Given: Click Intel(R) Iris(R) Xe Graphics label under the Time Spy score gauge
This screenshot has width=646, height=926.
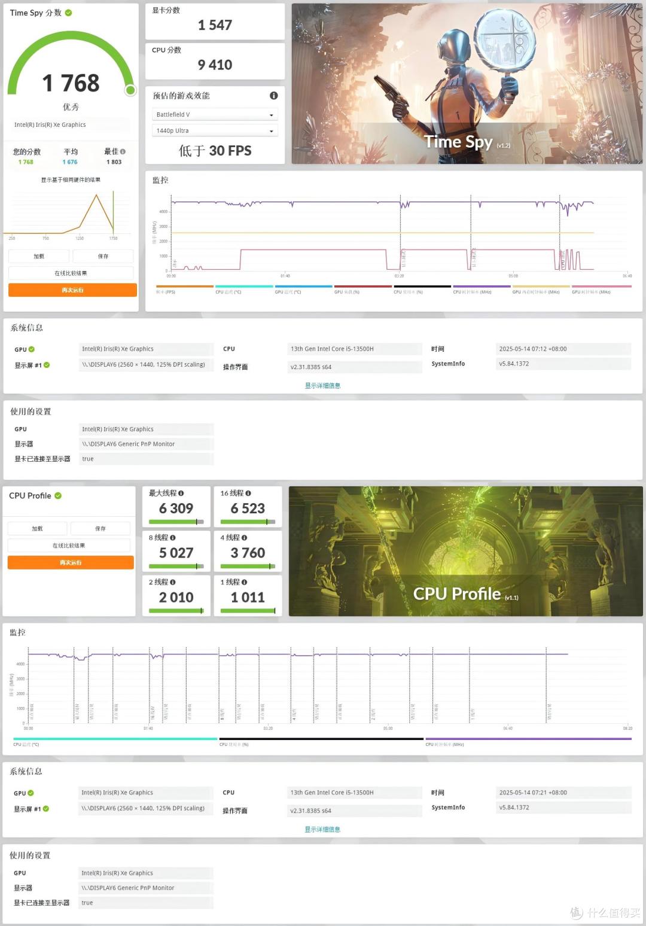Looking at the screenshot, I should coord(71,125).
